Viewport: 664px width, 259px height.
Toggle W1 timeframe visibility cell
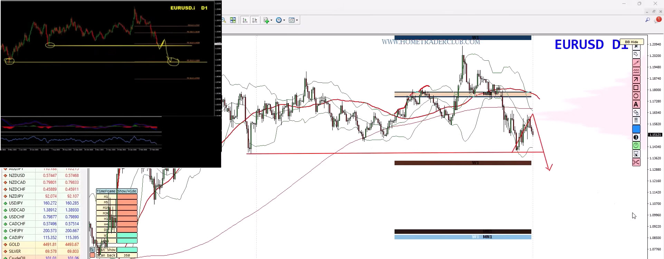(x=127, y=235)
